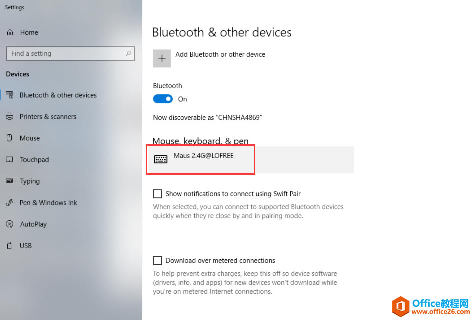Click the Touchpad icon in sidebar
Viewport: 473px width, 320px height.
(9, 160)
